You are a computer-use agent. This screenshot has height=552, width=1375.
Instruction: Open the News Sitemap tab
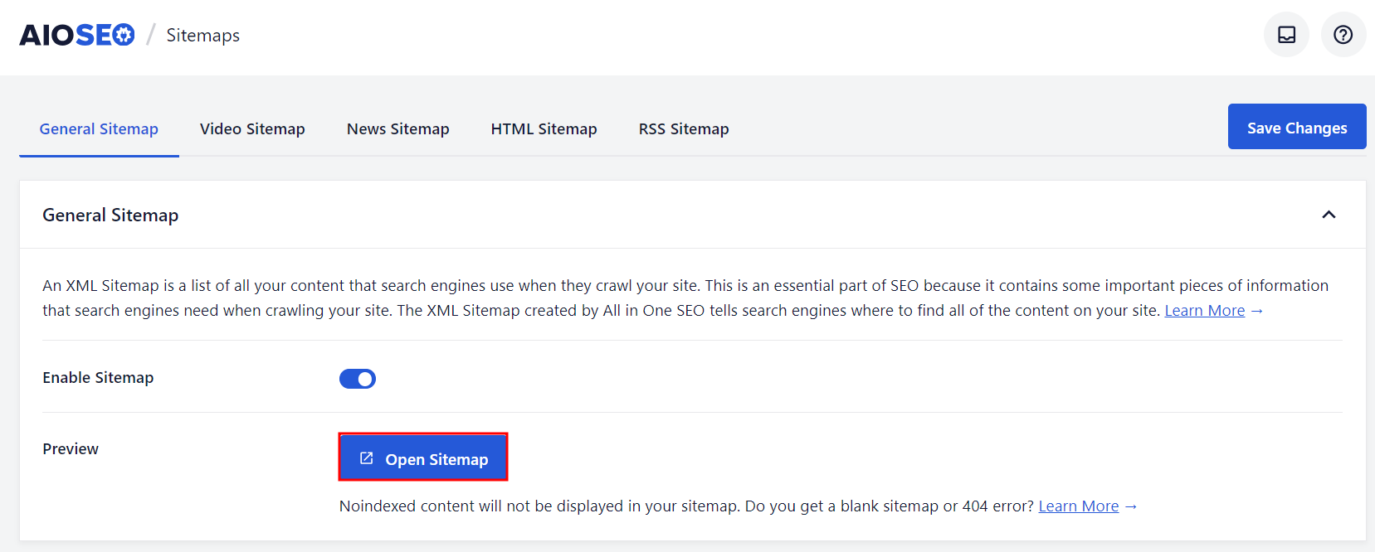tap(397, 128)
